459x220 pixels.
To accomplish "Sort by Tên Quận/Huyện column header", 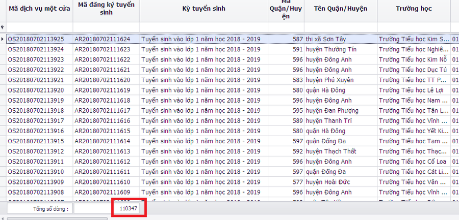I will pos(341,9).
